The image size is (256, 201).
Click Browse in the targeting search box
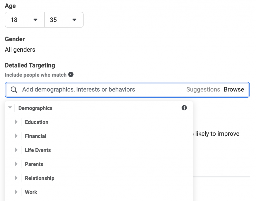234,90
